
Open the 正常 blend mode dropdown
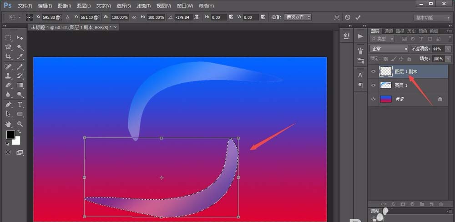coord(389,49)
